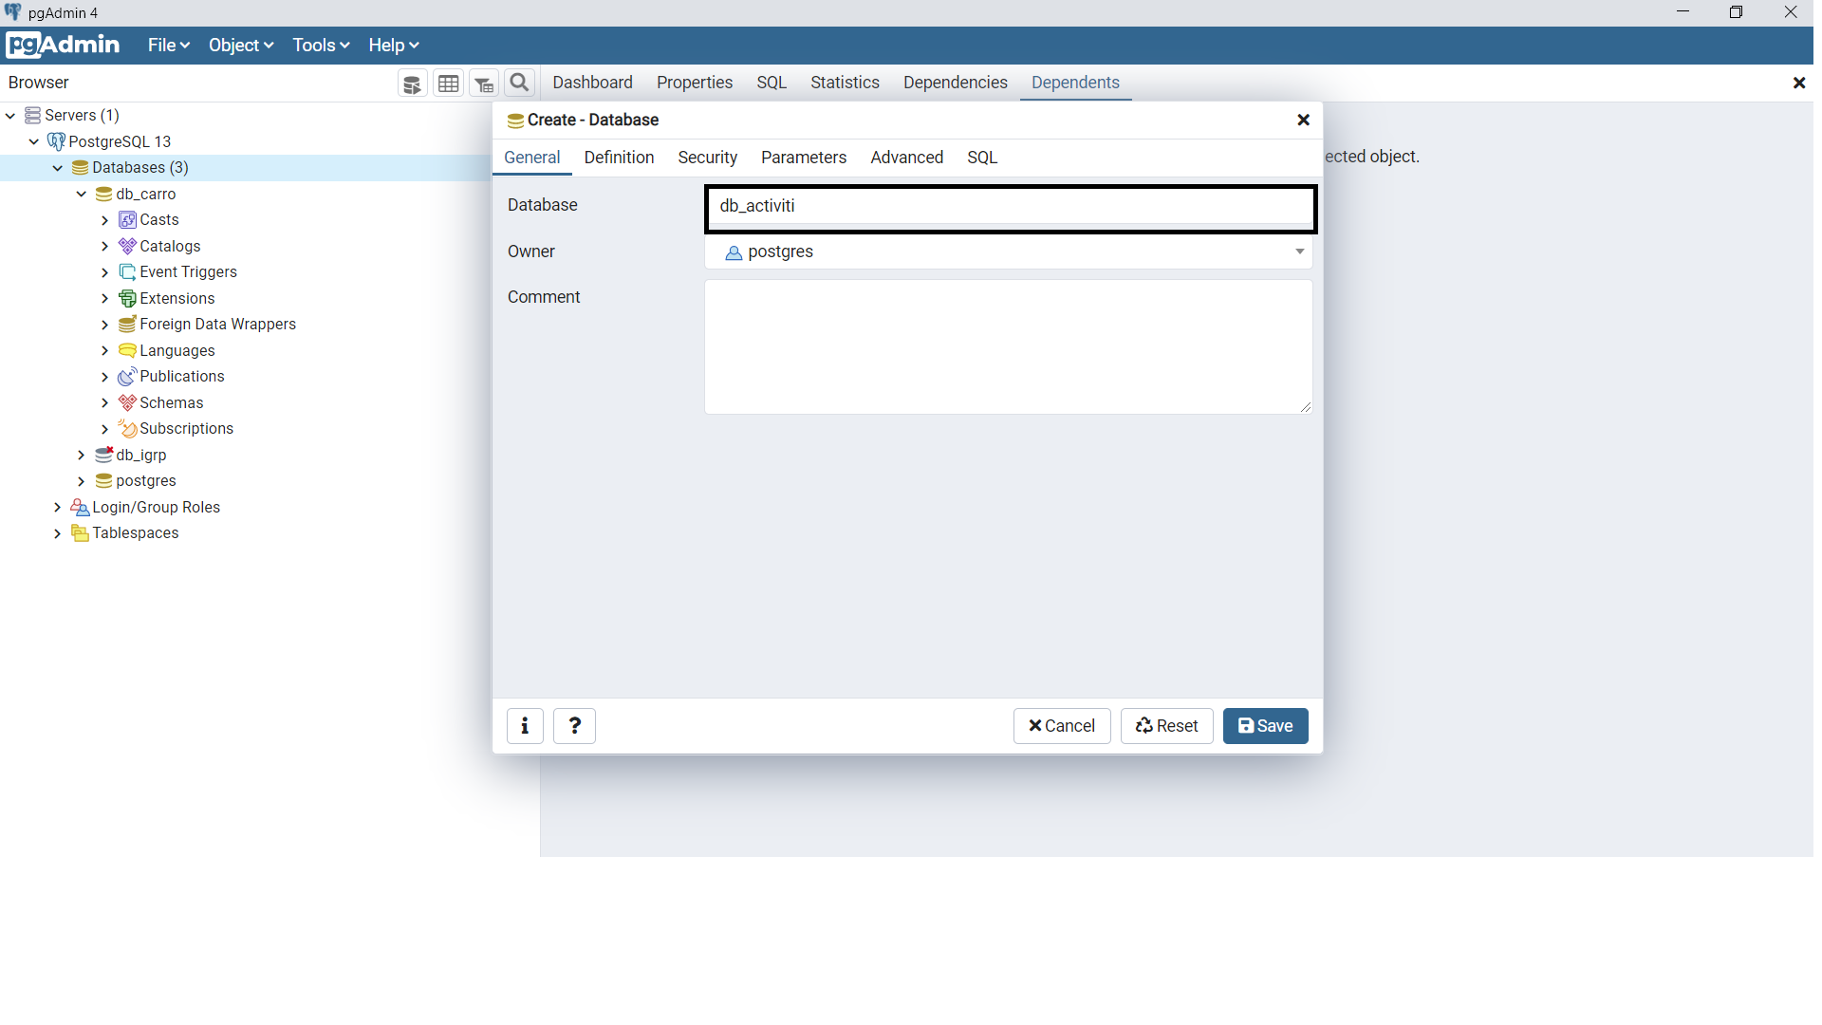Collapse the Databases node
The width and height of the screenshot is (1822, 1025).
point(58,168)
